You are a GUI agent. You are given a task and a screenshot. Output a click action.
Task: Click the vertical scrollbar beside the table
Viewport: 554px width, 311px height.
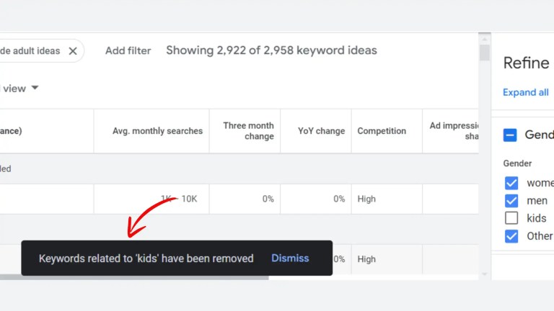(x=485, y=54)
